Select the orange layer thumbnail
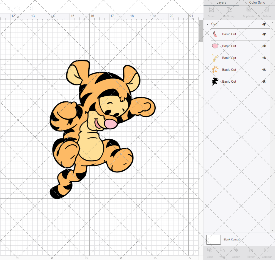This screenshot has width=275, height=260. [215, 70]
